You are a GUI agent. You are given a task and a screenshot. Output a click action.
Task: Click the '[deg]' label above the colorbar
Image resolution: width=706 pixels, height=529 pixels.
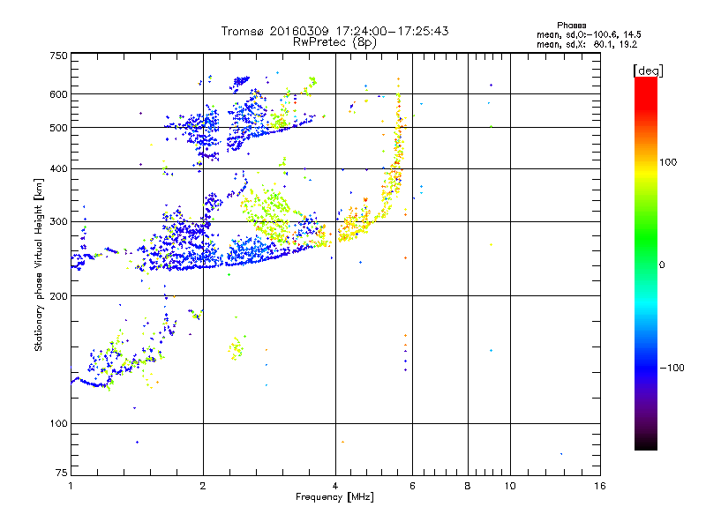[648, 71]
